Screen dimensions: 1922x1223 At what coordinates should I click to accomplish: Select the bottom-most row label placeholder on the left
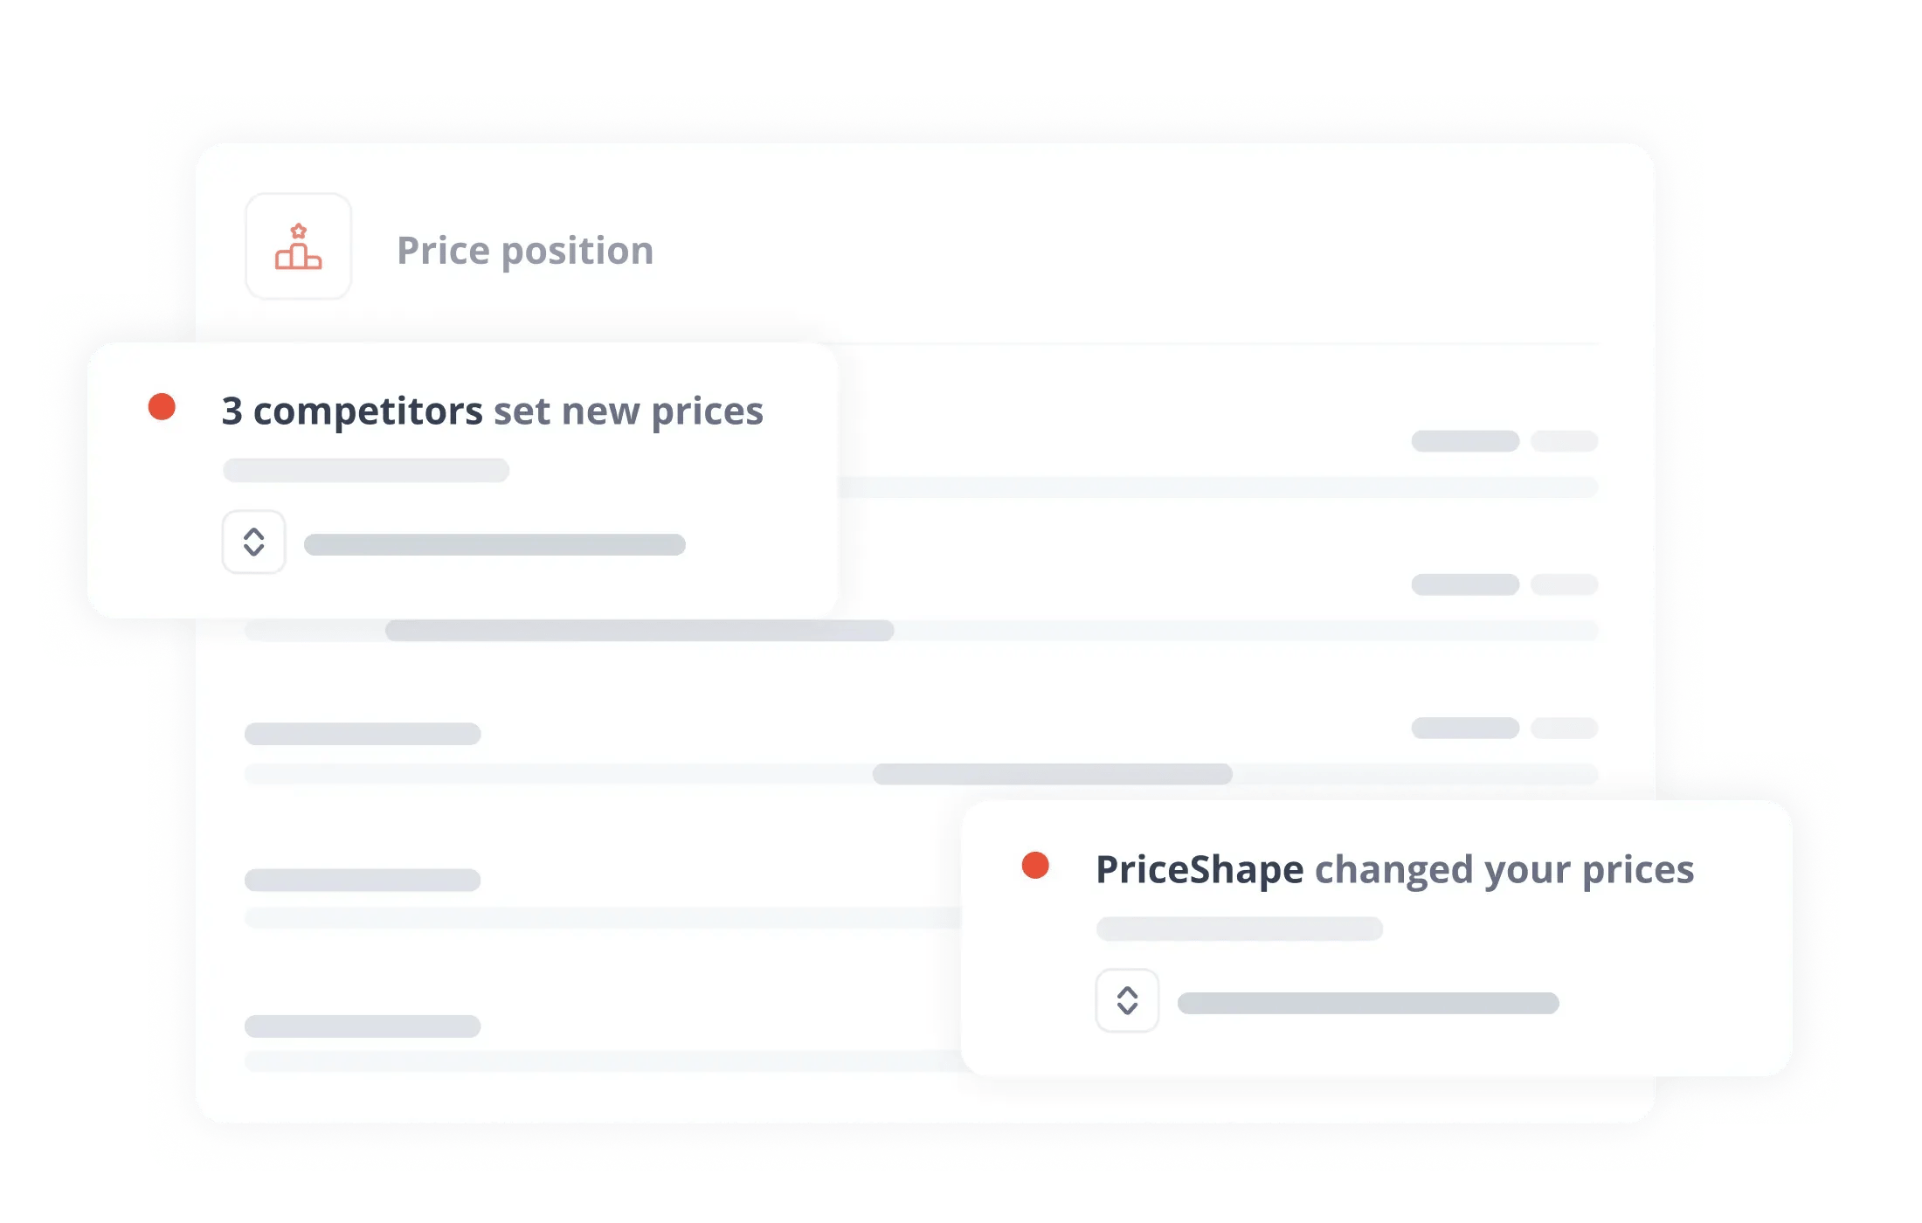tap(363, 1026)
